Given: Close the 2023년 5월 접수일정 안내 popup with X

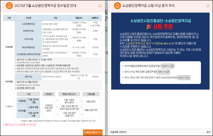Looking at the screenshot, I should point(100,6).
